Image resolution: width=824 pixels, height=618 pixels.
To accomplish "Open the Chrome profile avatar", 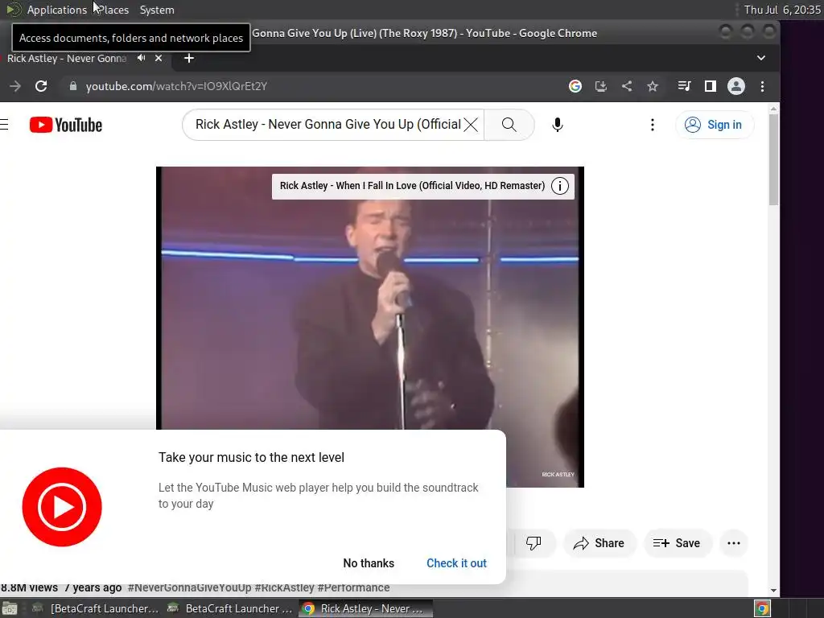I will [x=735, y=86].
